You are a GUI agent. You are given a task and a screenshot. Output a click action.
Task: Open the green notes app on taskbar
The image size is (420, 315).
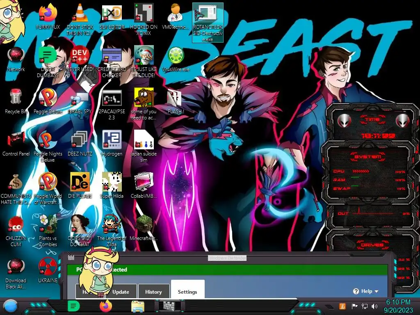click(74, 306)
